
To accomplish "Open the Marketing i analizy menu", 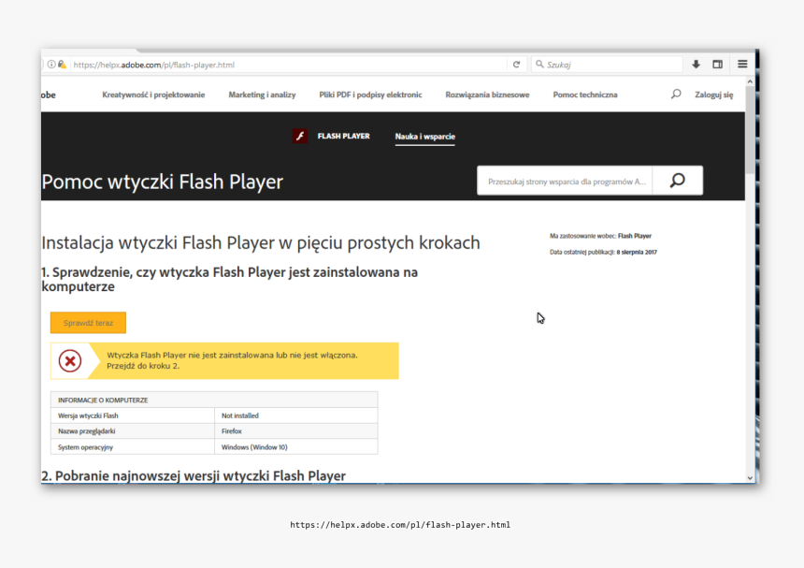I will click(x=262, y=95).
